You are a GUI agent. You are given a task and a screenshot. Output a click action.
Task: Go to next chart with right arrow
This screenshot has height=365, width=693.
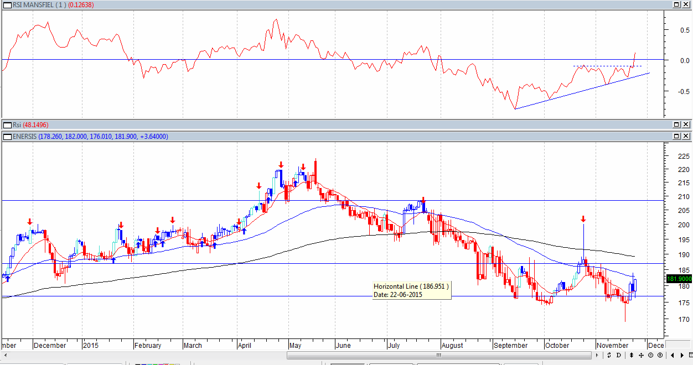[x=682, y=355]
